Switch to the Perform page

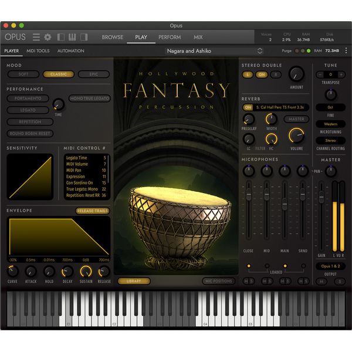coord(170,37)
